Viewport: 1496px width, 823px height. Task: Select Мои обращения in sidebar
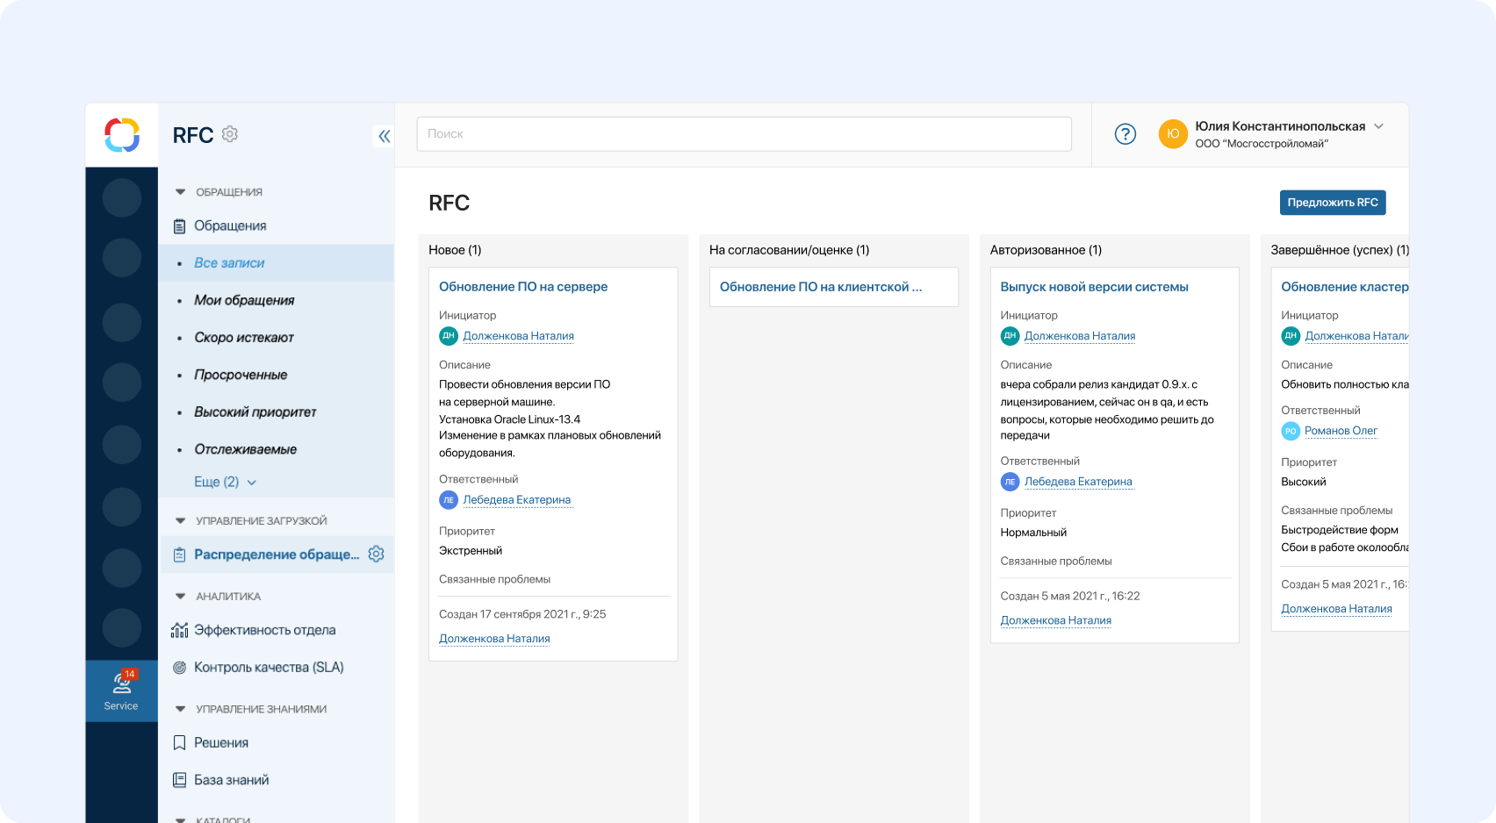[244, 300]
